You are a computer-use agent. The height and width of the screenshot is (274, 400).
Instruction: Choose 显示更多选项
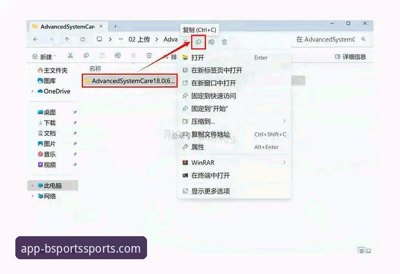click(234, 191)
